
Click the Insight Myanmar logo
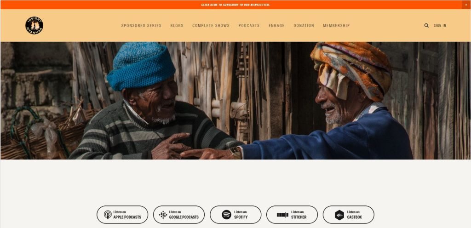pos(34,25)
